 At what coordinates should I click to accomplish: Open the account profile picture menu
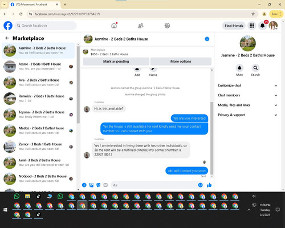click(x=273, y=26)
